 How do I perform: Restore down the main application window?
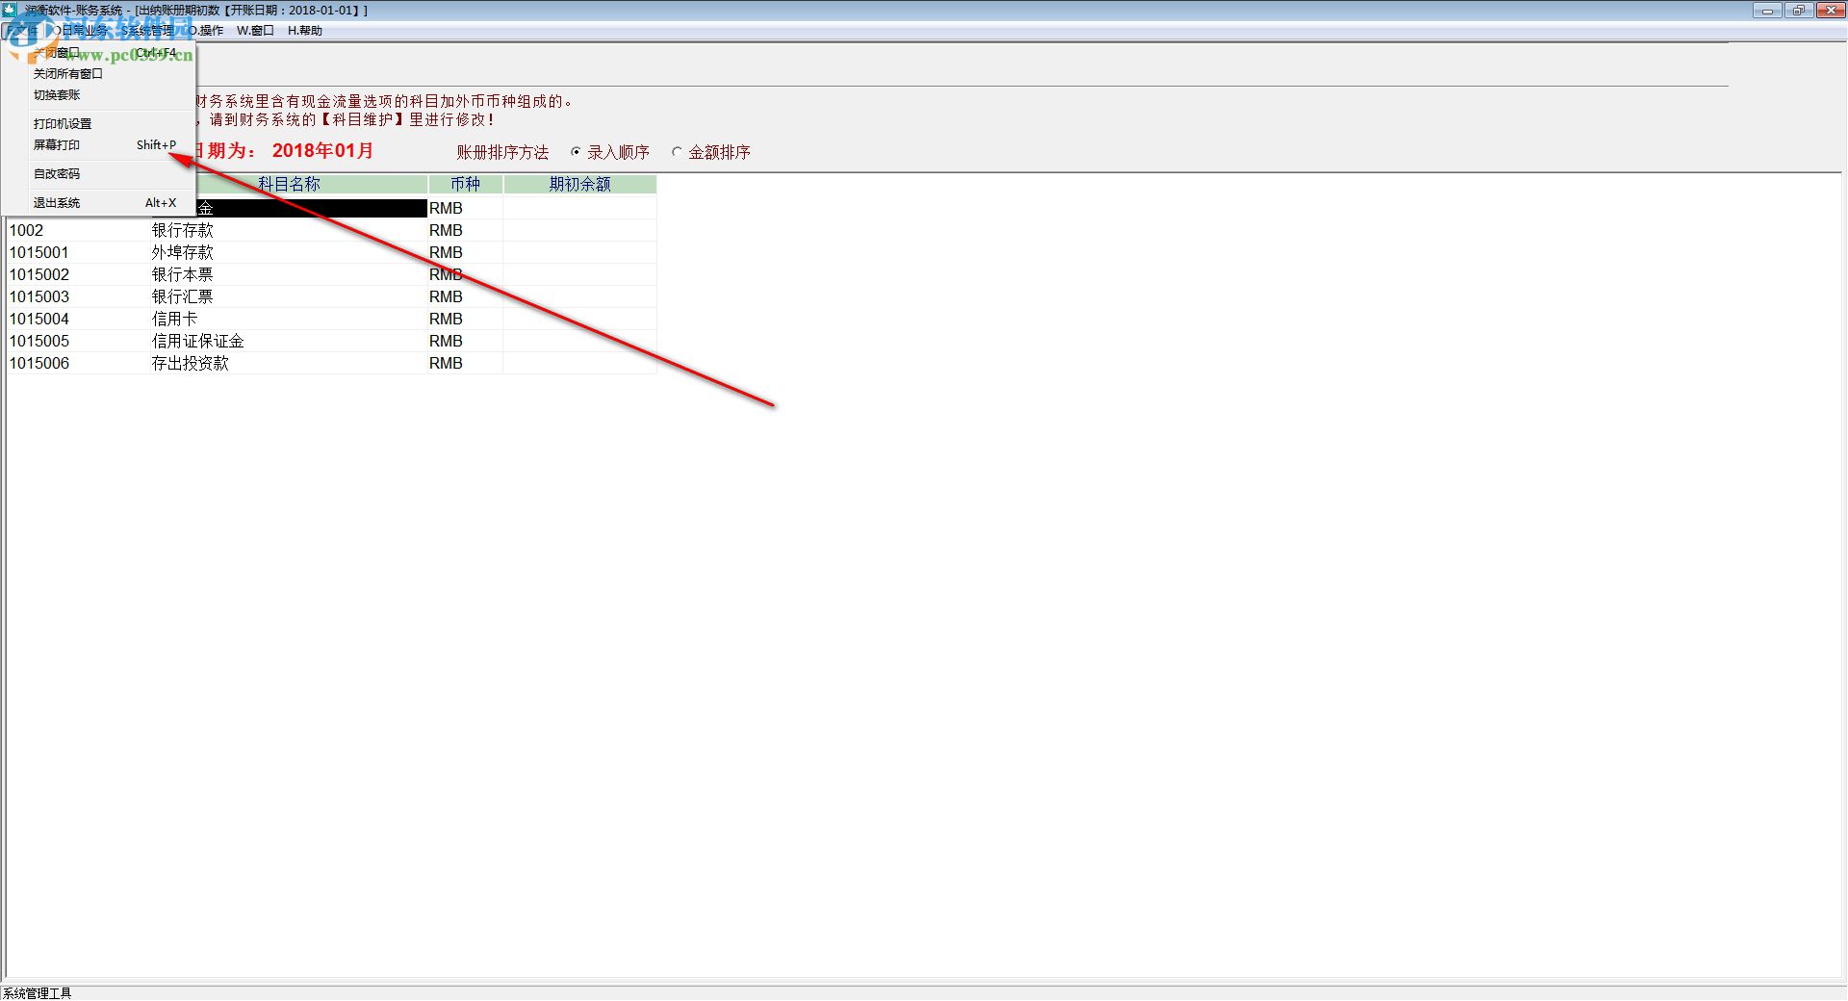click(x=1798, y=11)
